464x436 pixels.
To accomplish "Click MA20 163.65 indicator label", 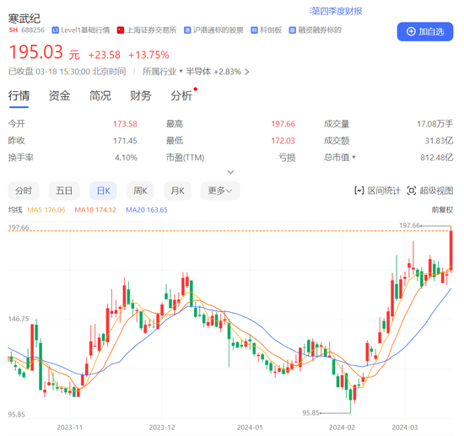I will pyautogui.click(x=147, y=210).
